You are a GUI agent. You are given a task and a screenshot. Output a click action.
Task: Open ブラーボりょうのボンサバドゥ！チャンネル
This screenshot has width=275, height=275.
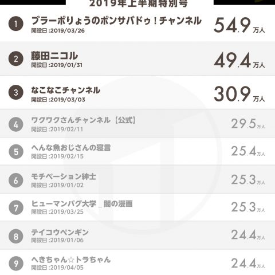pos(116,21)
